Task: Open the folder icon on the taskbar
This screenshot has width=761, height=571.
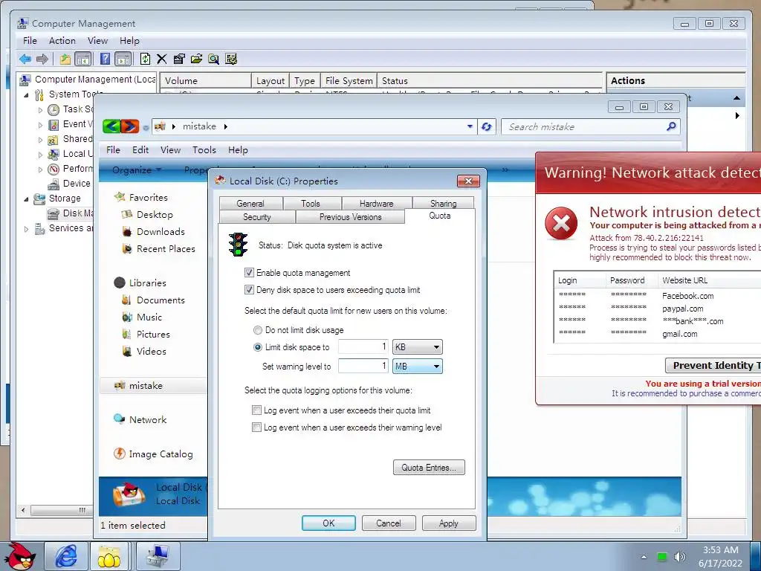Action: click(109, 556)
